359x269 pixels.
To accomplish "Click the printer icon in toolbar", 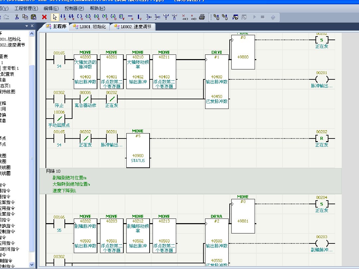I will pyautogui.click(x=202, y=17).
